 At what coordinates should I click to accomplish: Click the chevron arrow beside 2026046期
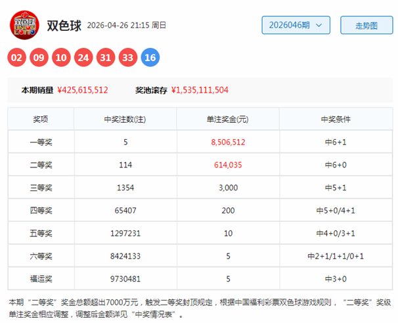(319, 26)
